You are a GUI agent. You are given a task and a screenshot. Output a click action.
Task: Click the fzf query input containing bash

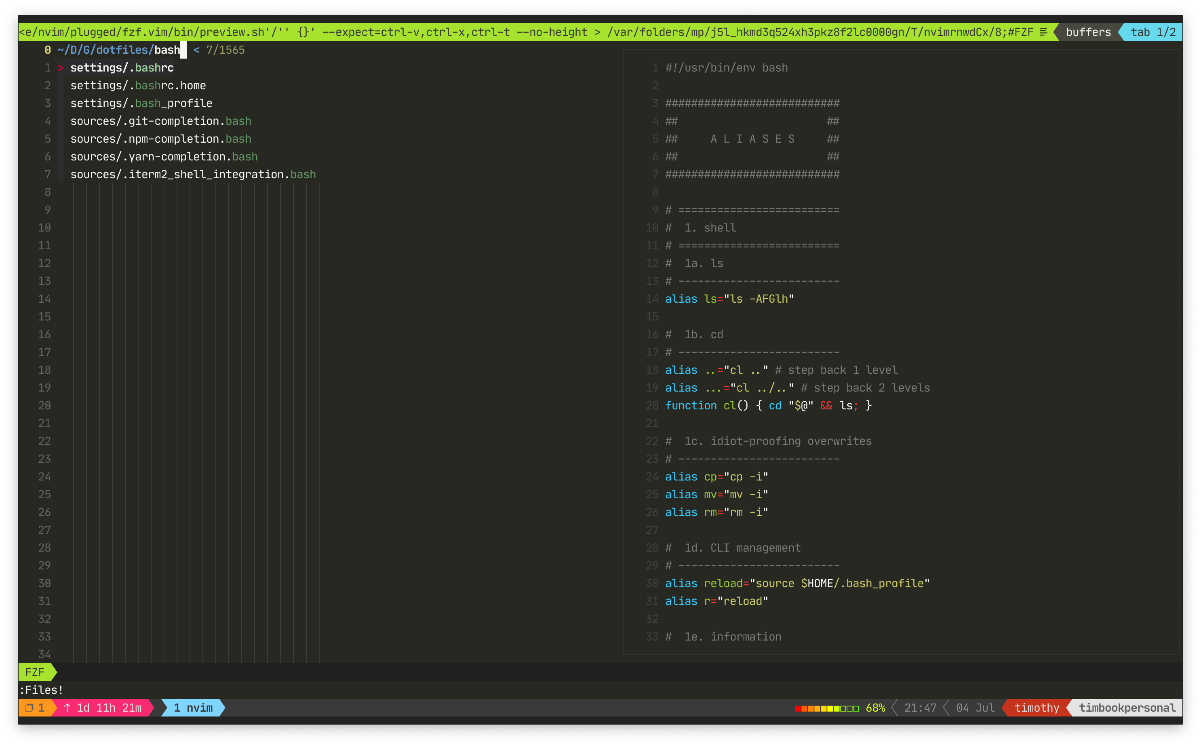pyautogui.click(x=167, y=50)
